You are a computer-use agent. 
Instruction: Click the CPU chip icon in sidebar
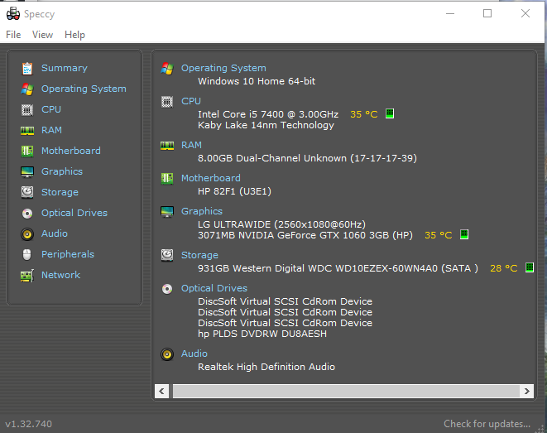(27, 110)
